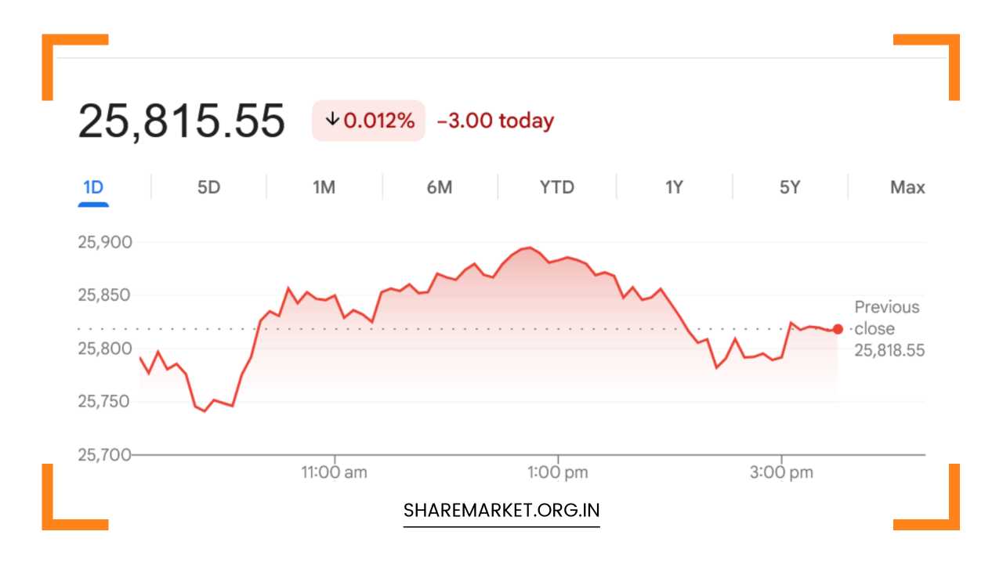Switch to the 1Y range tab
This screenshot has width=1003, height=564.
(x=674, y=188)
